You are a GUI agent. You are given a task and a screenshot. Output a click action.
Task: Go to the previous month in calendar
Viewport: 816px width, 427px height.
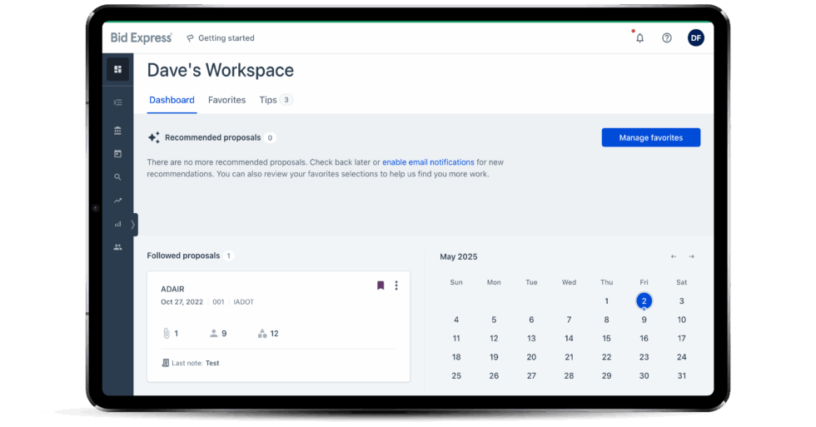(x=674, y=256)
